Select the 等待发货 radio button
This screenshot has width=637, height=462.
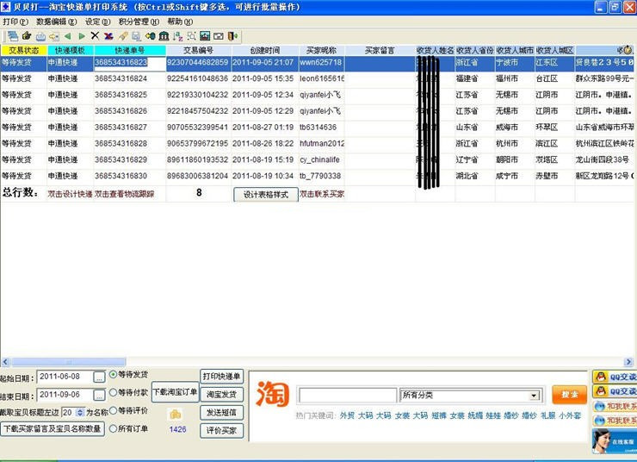113,375
